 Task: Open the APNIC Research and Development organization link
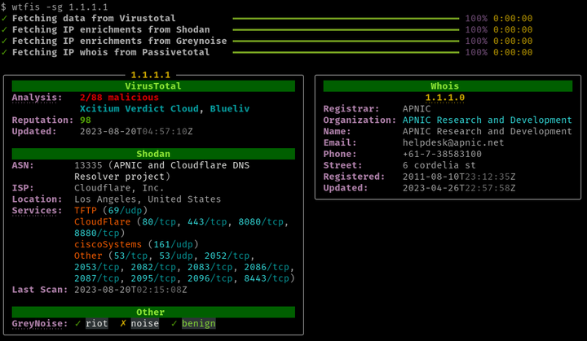tap(487, 120)
